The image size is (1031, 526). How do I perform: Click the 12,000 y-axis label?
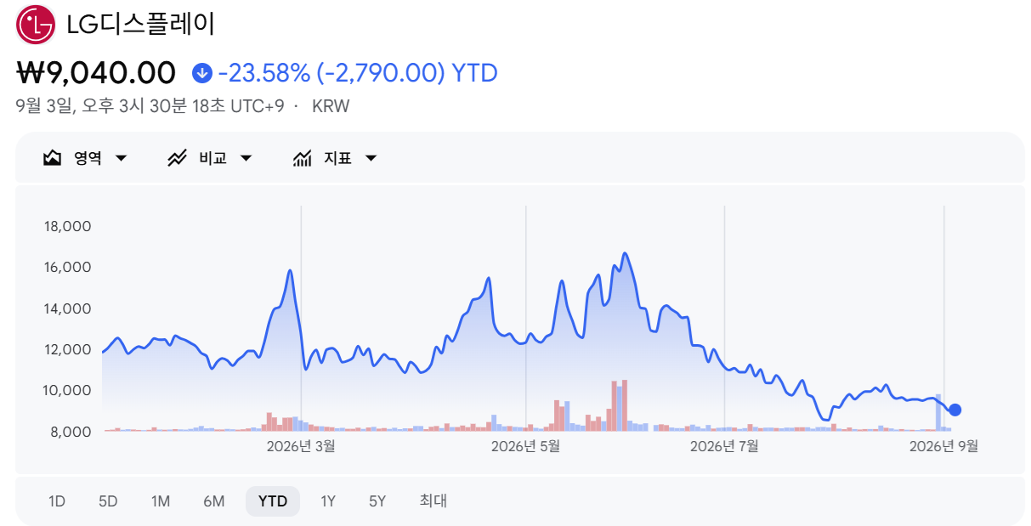coord(67,349)
